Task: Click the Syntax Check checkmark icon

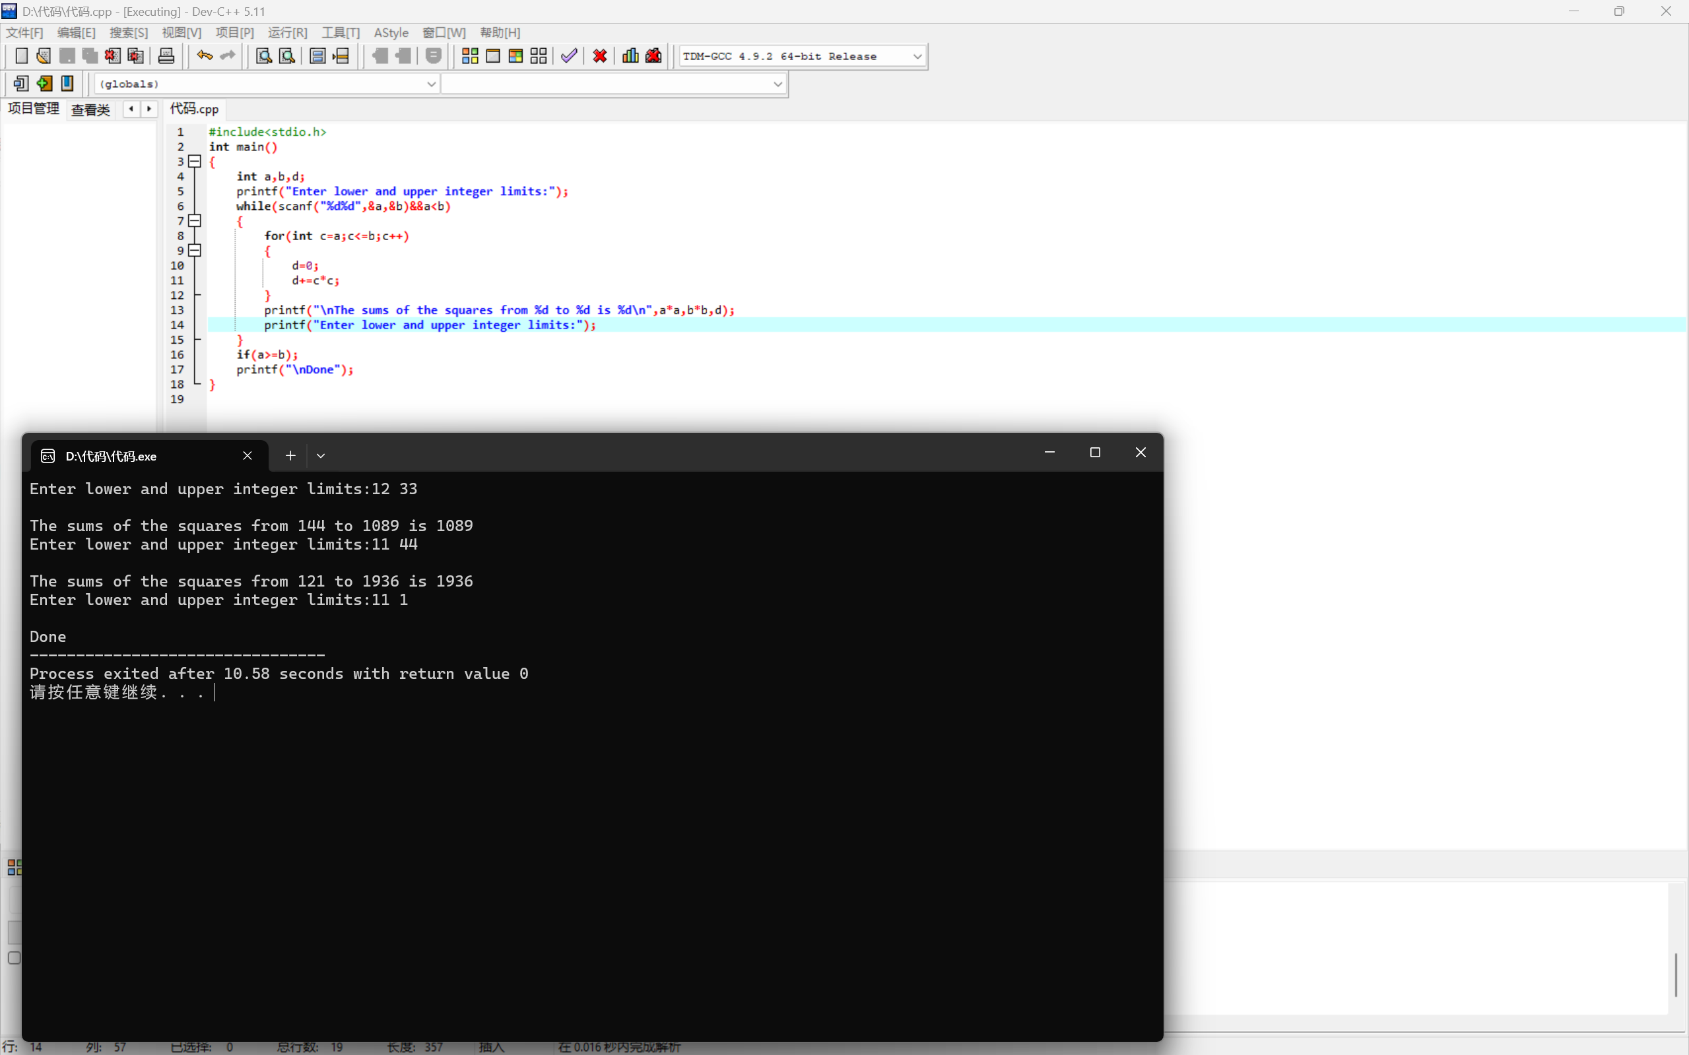Action: [x=569, y=56]
